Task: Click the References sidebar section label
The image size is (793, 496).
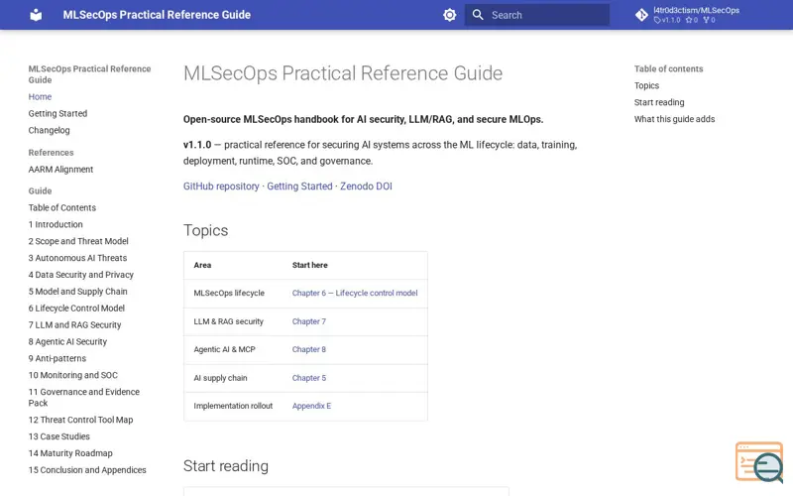Action: click(52, 153)
